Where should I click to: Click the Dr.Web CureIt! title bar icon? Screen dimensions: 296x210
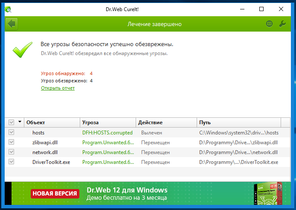click(x=8, y=9)
